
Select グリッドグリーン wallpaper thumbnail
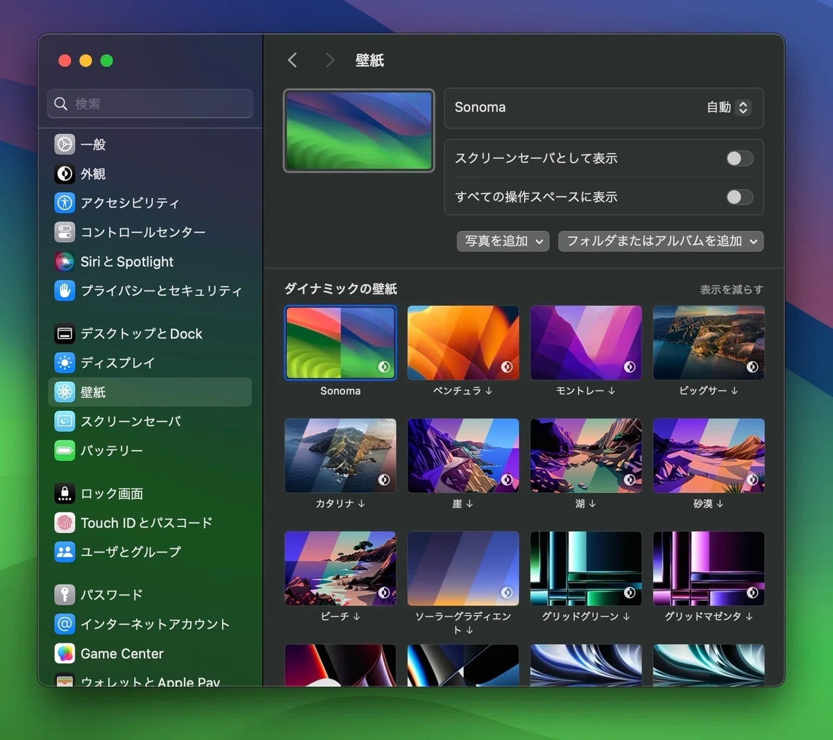[x=586, y=569]
